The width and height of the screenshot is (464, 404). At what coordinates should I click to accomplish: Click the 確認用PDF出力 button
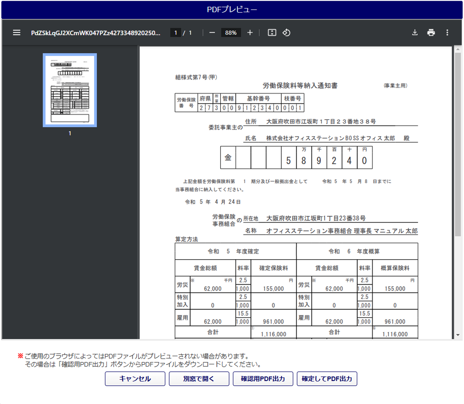(x=263, y=379)
